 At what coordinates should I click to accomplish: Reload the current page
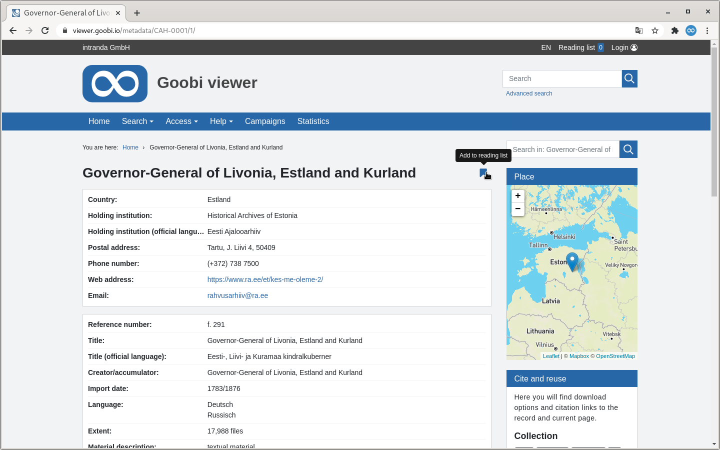tap(45, 30)
